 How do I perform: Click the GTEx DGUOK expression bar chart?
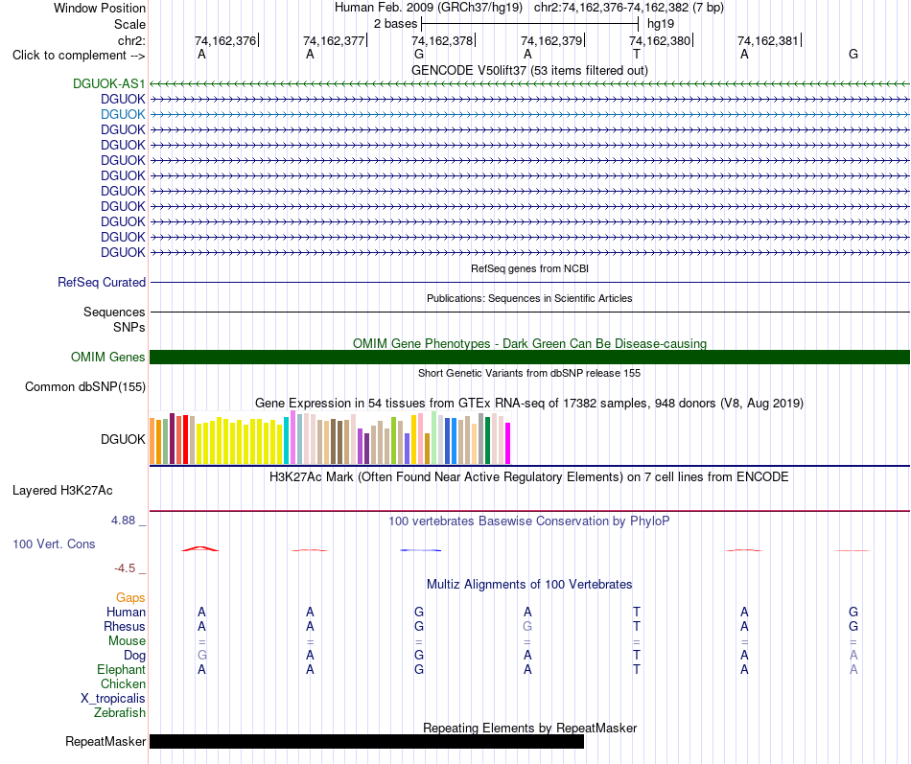tap(330, 437)
